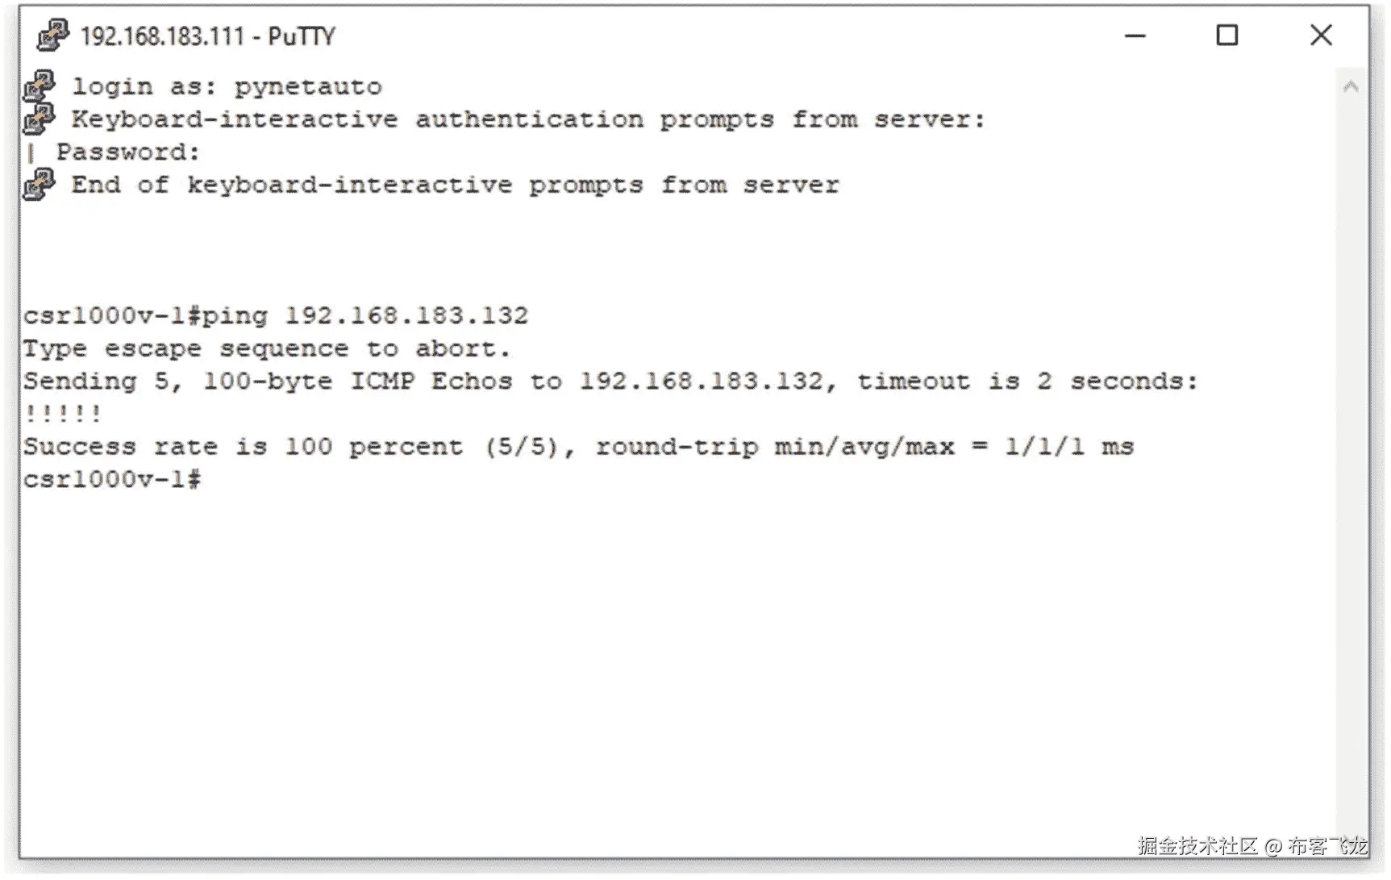Click the vertical scrollbar track
The image size is (1391, 880).
click(x=1351, y=468)
